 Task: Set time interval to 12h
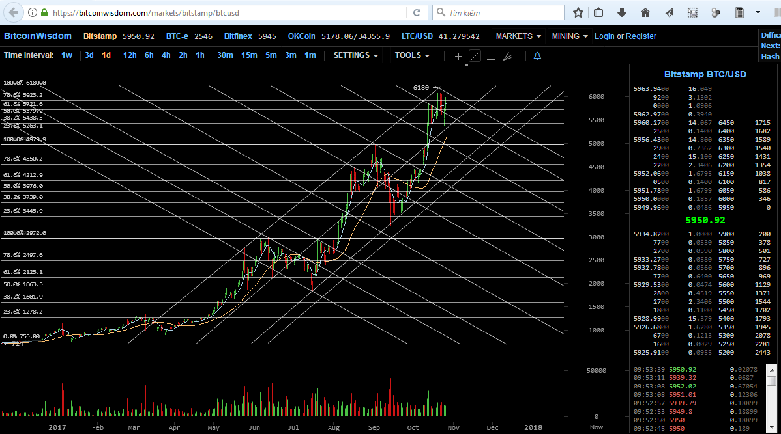click(130, 55)
